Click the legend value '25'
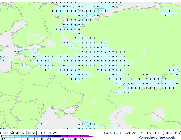 pyautogui.click(x=55, y=139)
